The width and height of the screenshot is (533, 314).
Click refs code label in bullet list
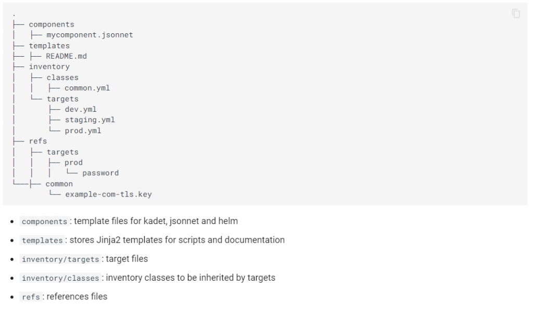click(31, 297)
